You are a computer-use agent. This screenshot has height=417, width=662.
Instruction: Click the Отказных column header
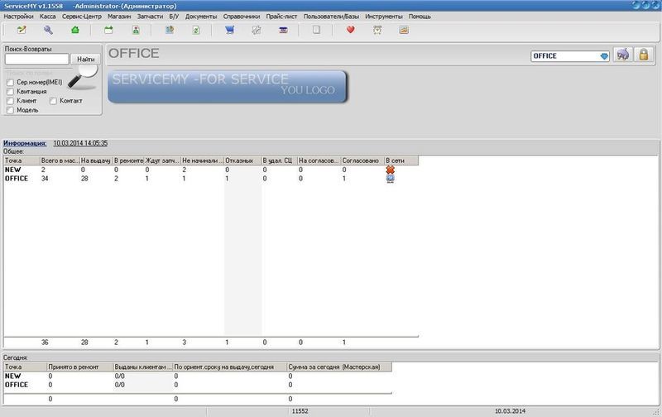[x=242, y=161]
